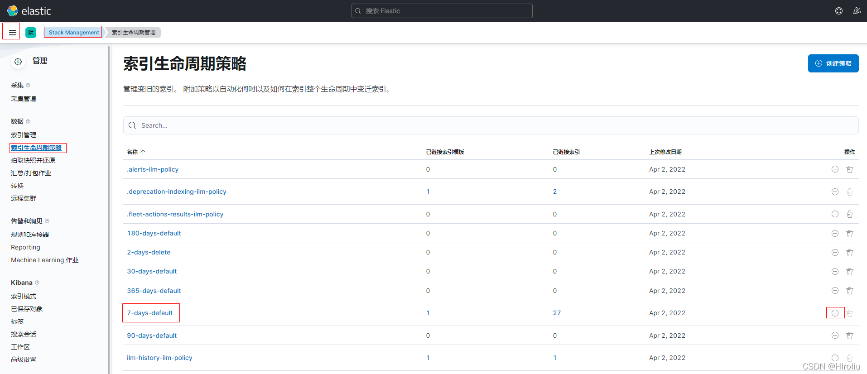Go to 搜索会话 in sidebar
Screen dimensions: 867x374
24,334
